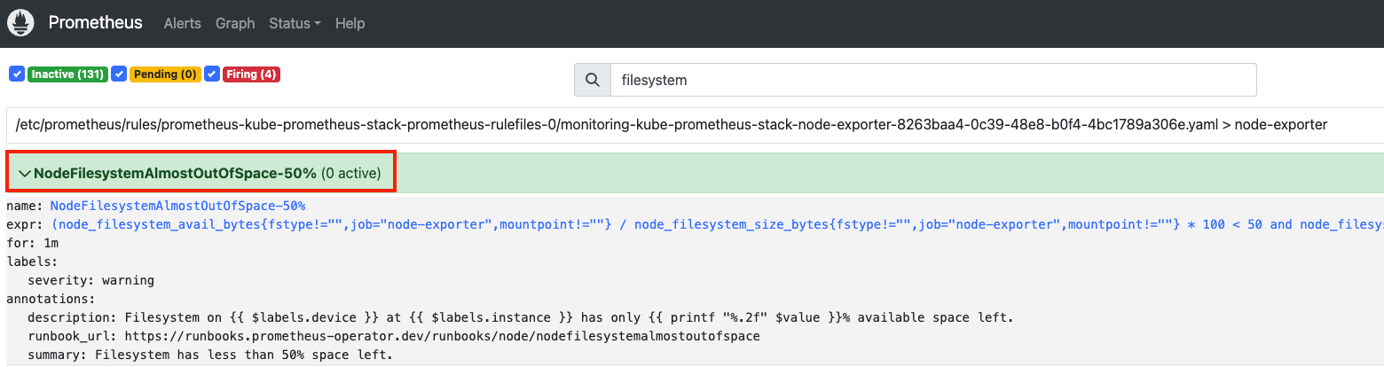Image resolution: width=1384 pixels, height=367 pixels.
Task: Click the 'for: 1m' line
Action: 33,243
